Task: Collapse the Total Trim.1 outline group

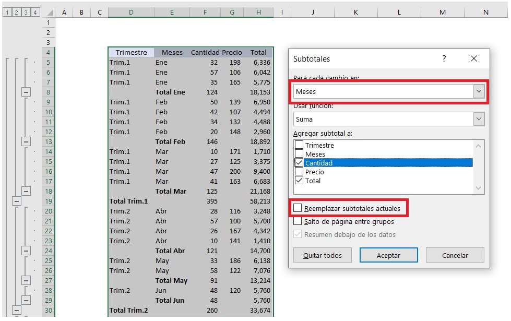Action: point(16,201)
